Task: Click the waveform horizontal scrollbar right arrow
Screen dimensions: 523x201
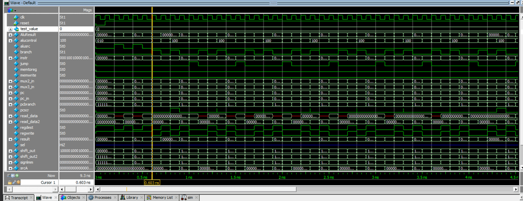Action: [516, 189]
